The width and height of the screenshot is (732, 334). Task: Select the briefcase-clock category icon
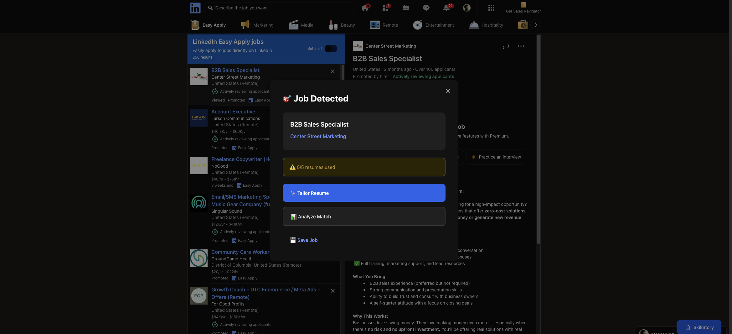[x=523, y=25]
